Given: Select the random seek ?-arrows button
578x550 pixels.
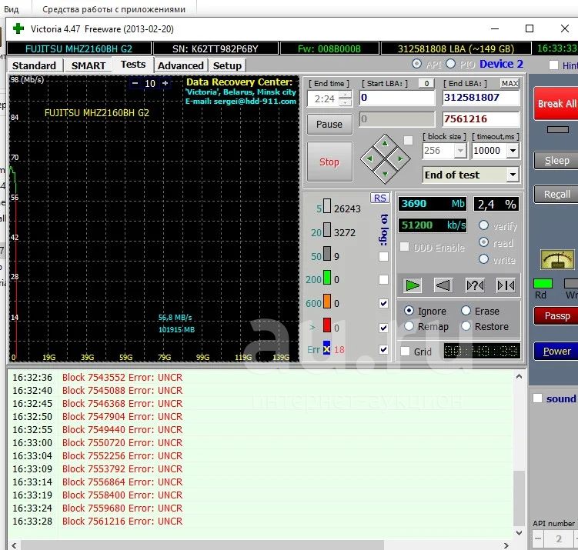Looking at the screenshot, I should pos(475,285).
